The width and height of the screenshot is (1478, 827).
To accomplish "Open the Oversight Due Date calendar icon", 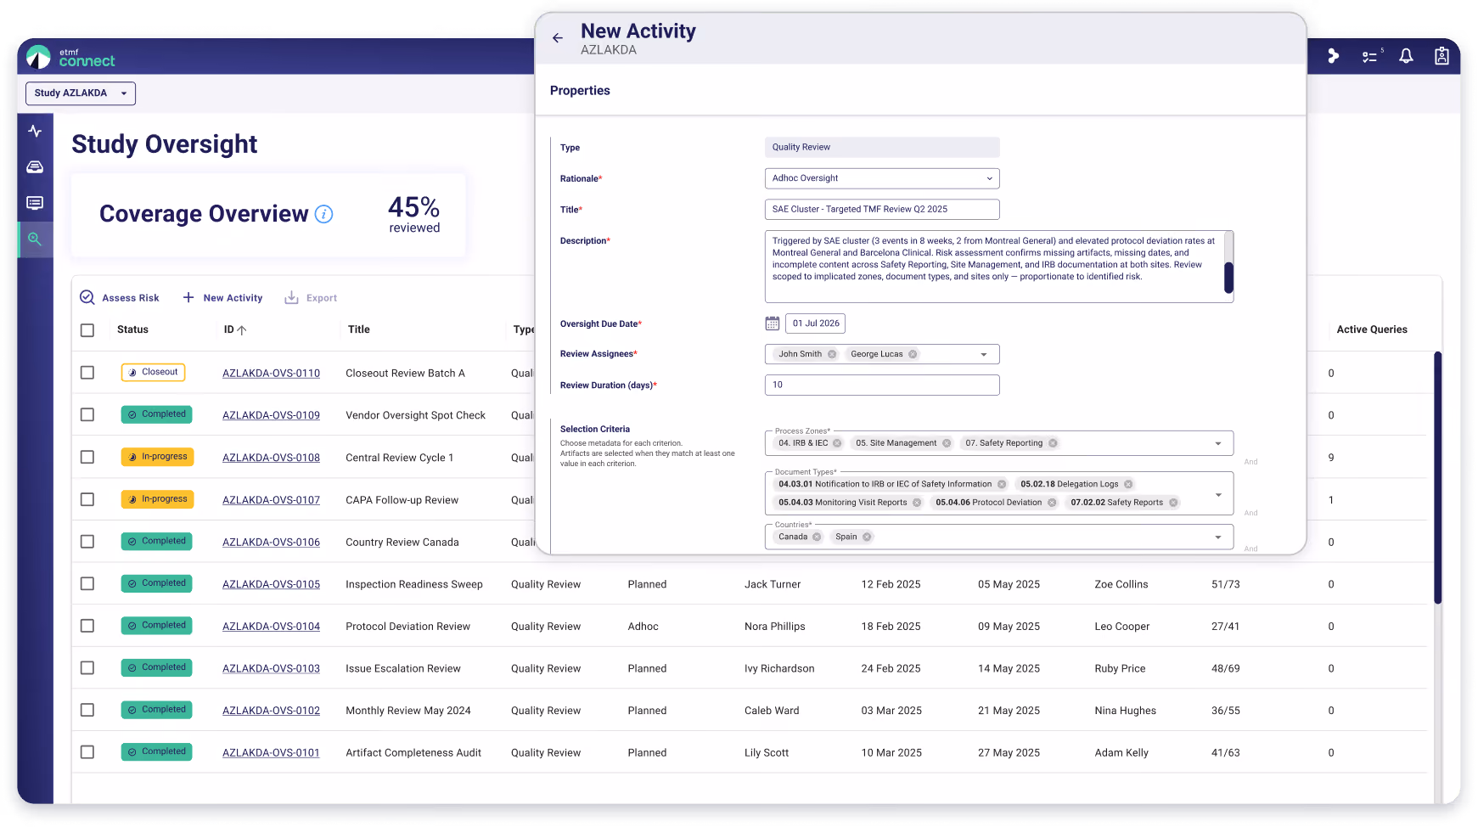I will [772, 323].
